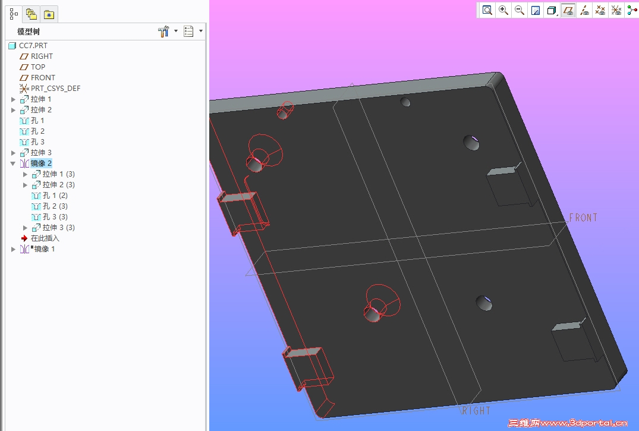Select the 在此插入 insert marker
Image resolution: width=639 pixels, height=431 pixels.
45,238
